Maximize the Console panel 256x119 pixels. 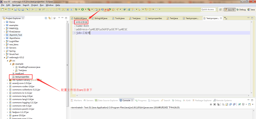tap(252, 100)
